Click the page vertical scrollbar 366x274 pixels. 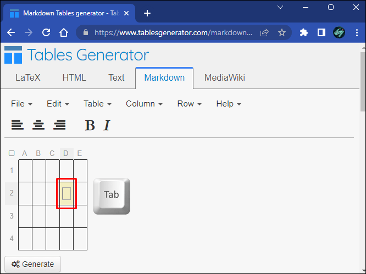363,82
